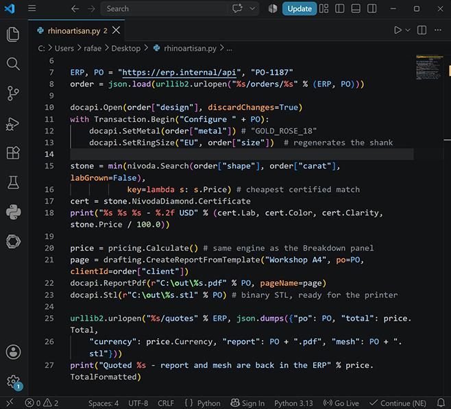Click the rafae breadcrumb segment
Image resolution: width=451 pixels, height=409 pixels.
coord(93,48)
